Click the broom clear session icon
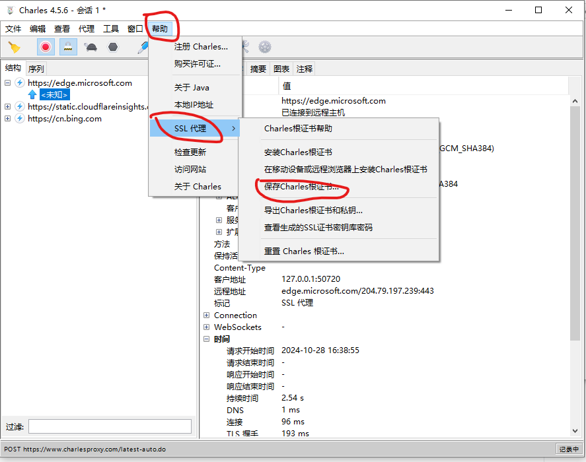Viewport: 586px width, 462px height. [x=14, y=47]
